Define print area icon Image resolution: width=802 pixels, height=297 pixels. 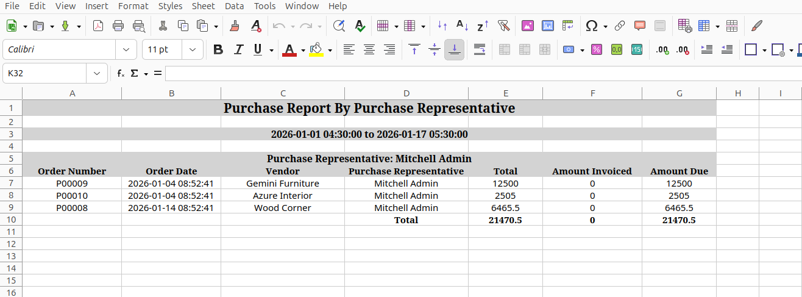(684, 26)
